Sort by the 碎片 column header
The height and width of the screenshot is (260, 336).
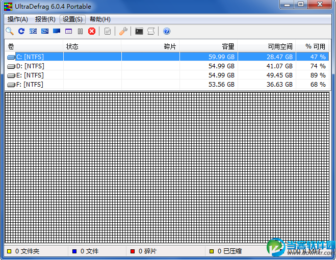[150, 46]
